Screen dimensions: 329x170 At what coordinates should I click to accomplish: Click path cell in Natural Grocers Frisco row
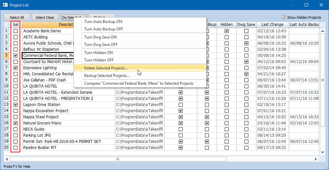pos(140,123)
